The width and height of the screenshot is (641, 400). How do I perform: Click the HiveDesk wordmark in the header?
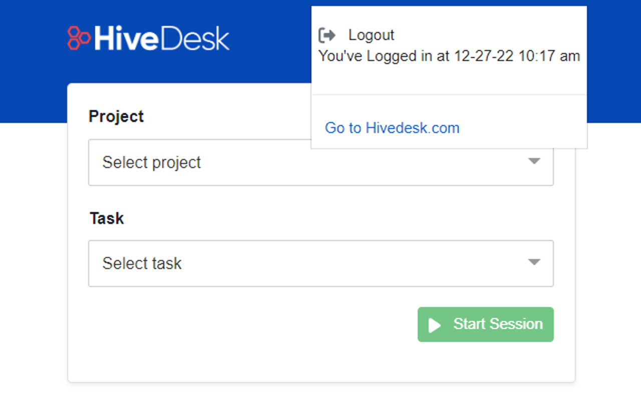click(161, 37)
